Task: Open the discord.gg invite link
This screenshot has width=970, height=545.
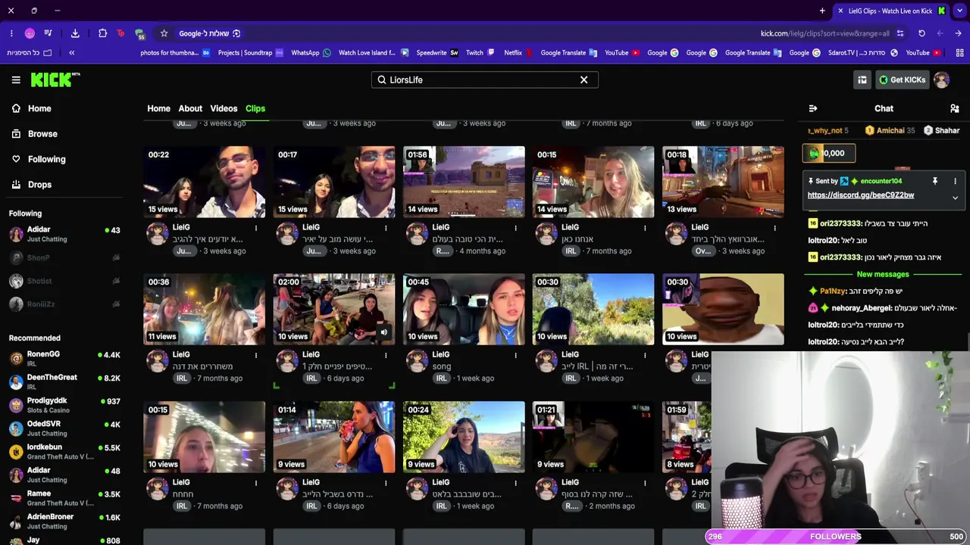Action: 861,195
